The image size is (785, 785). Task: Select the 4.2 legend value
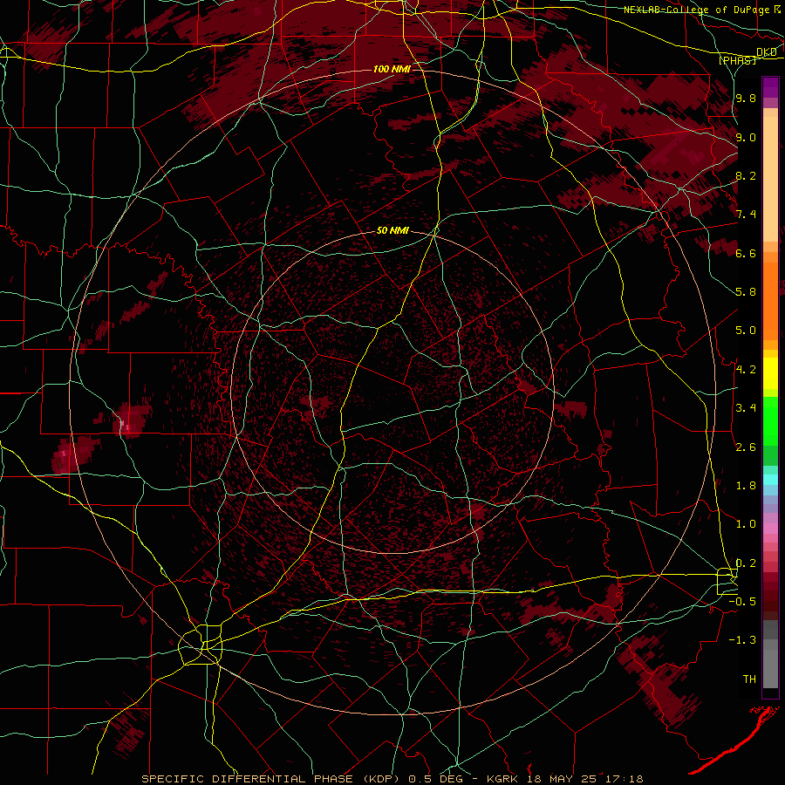pos(746,370)
